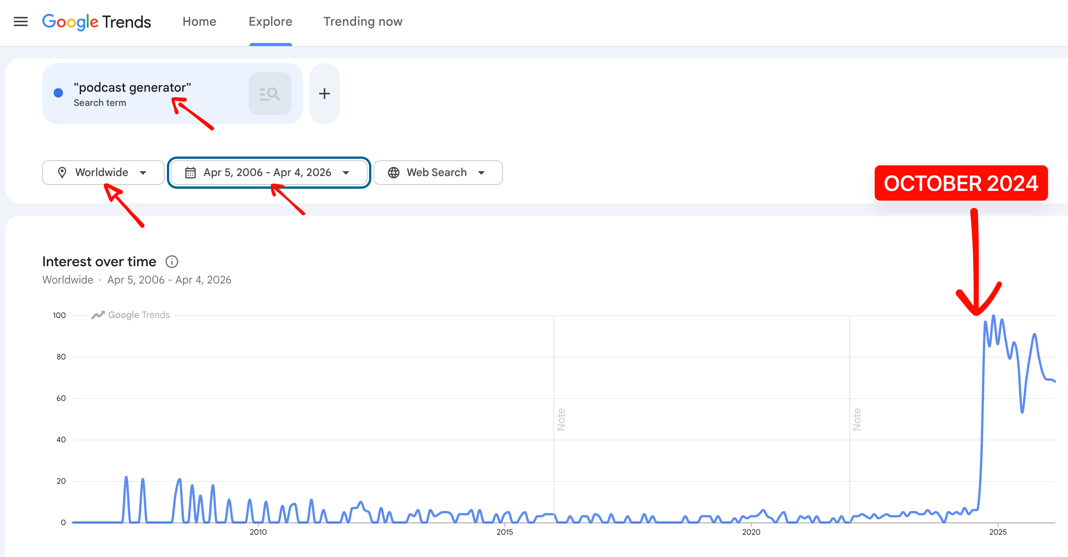The width and height of the screenshot is (1068, 557).
Task: Click the Google Trends logo
Action: (x=96, y=21)
